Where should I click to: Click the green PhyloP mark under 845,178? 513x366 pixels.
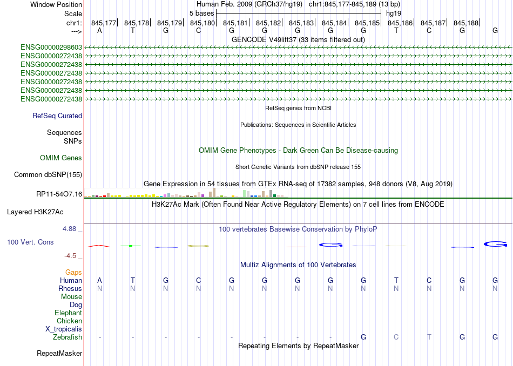[131, 246]
